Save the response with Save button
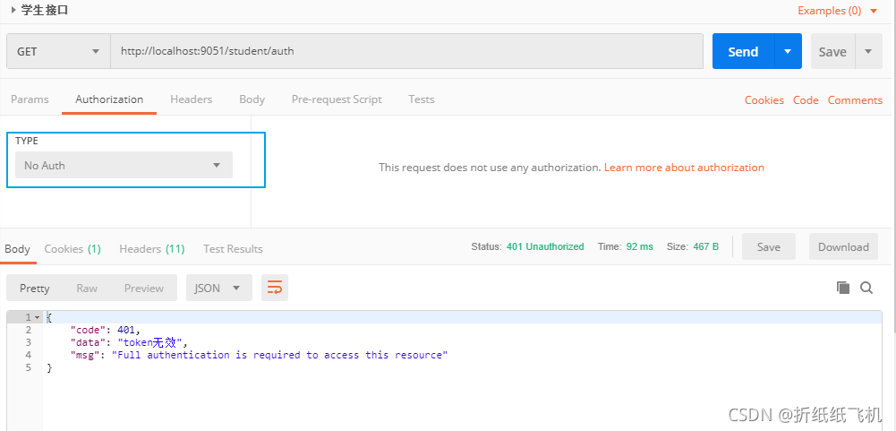896x431 pixels. [769, 246]
